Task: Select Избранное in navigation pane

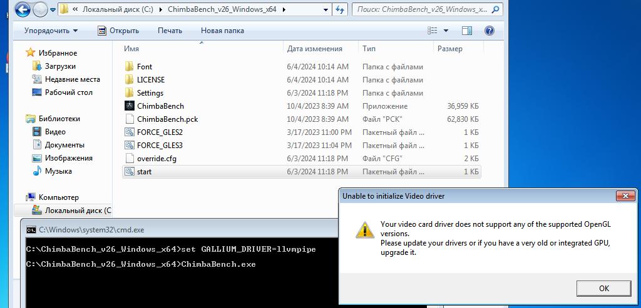Action: (58, 53)
